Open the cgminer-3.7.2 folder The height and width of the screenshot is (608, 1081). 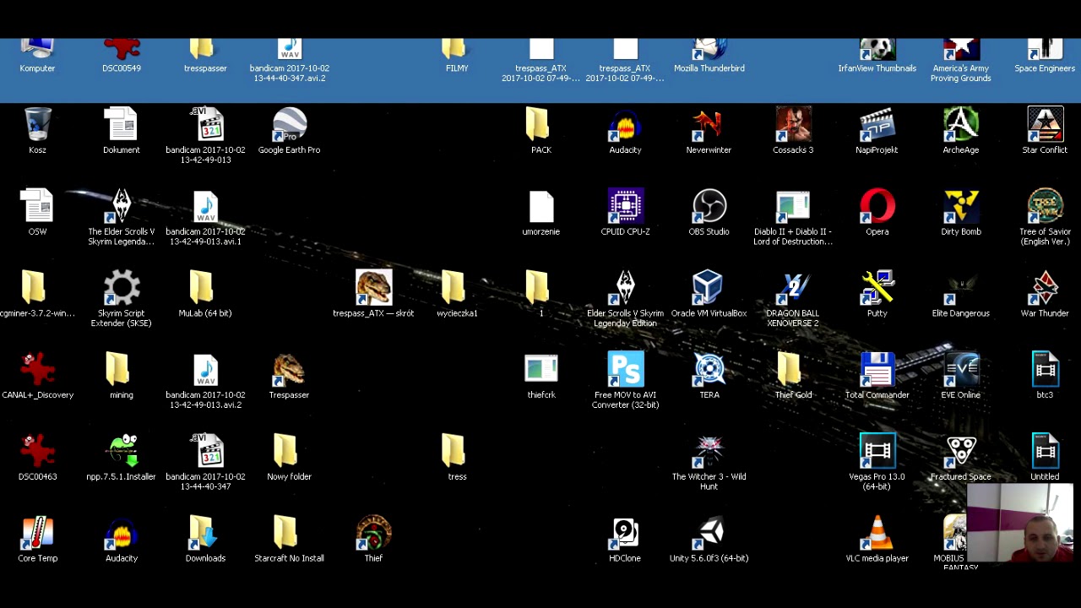(x=37, y=295)
